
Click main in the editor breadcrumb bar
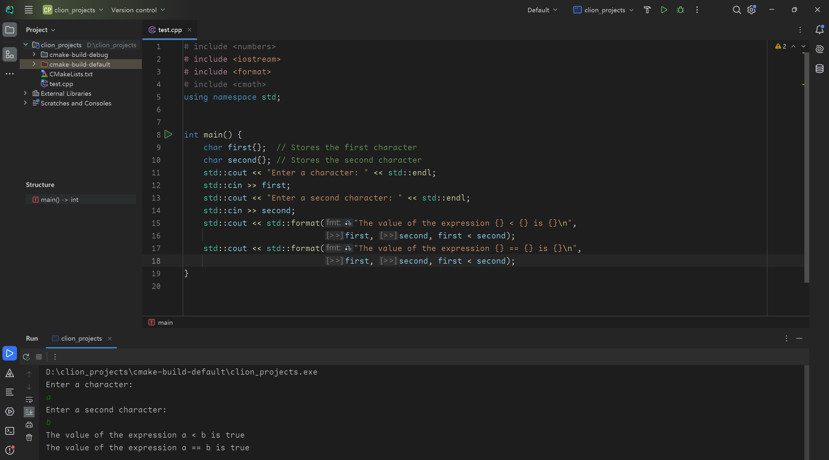coord(165,322)
